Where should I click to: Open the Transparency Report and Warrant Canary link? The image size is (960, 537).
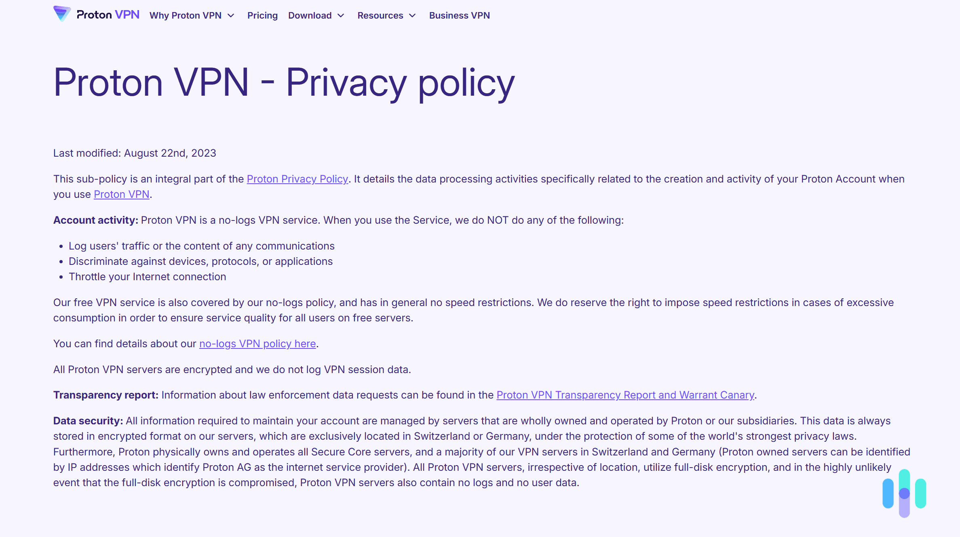click(625, 395)
